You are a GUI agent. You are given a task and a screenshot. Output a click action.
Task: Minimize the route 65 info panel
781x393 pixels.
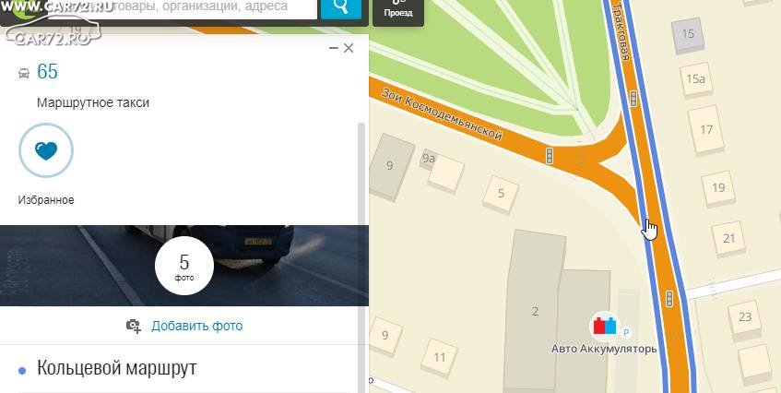(334, 48)
